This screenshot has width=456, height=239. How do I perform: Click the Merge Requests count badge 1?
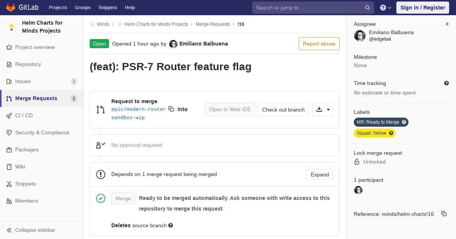[74, 99]
